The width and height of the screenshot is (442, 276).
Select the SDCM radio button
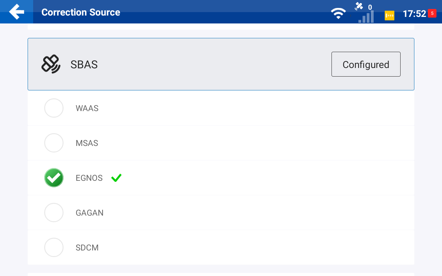(x=54, y=247)
